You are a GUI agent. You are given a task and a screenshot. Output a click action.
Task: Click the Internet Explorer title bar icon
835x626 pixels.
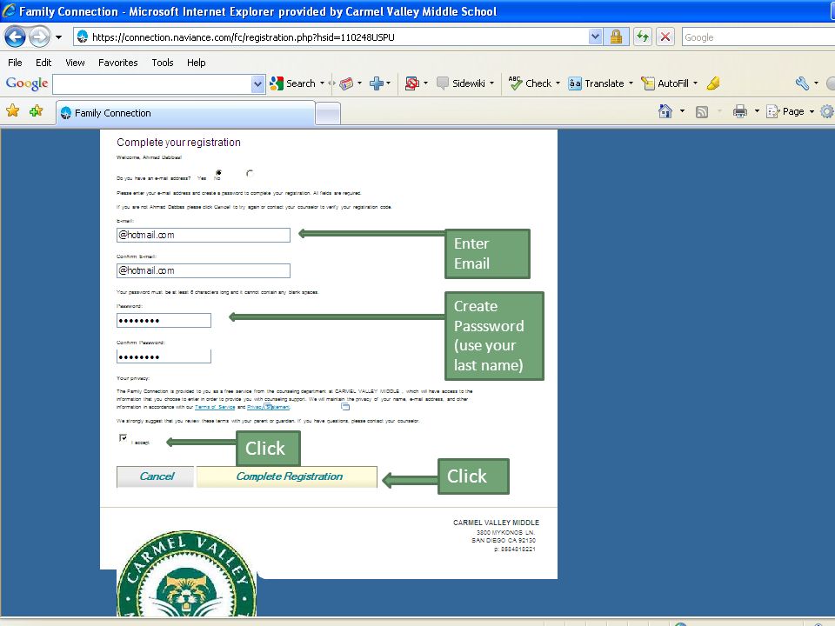coord(9,11)
